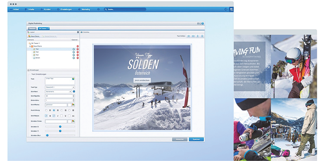Open the Neues Element dropdown
The width and height of the screenshot is (325, 161).
click(49, 36)
